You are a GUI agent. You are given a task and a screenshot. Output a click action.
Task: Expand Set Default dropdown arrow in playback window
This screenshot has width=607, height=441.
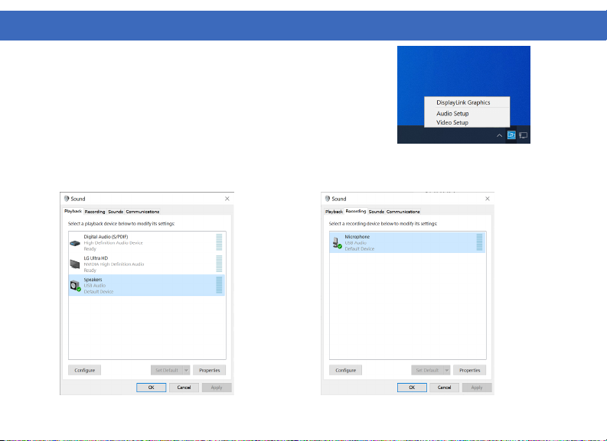[186, 370]
